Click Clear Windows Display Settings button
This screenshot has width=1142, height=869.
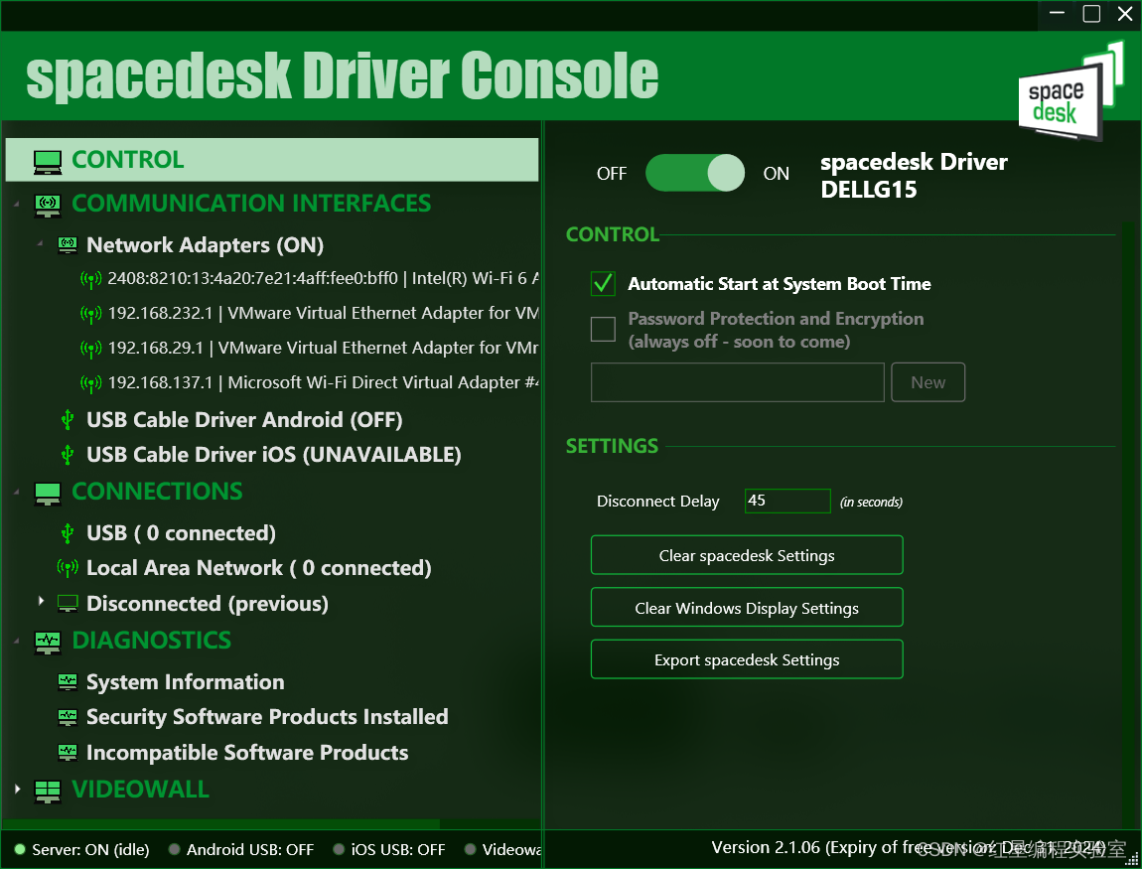[747, 608]
